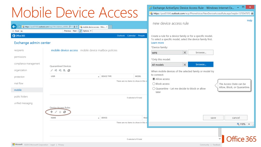Click the lock icon in main browser address bar
261x147 pixels.
coord(74,27)
